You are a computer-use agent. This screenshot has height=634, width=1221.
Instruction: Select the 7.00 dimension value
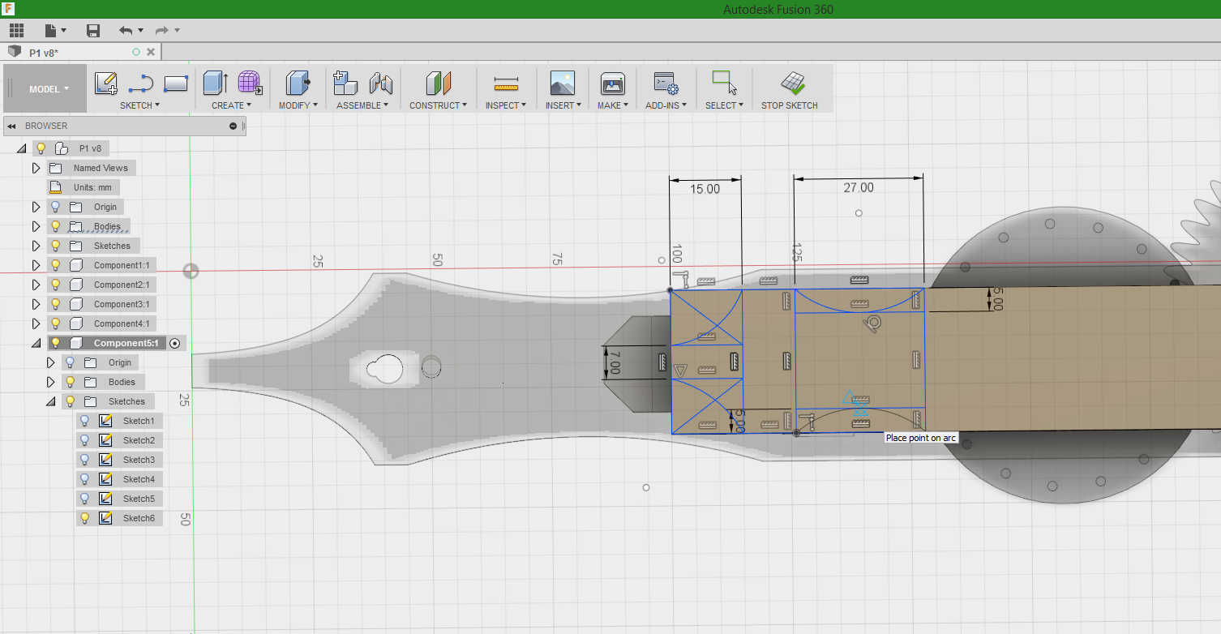(x=614, y=362)
